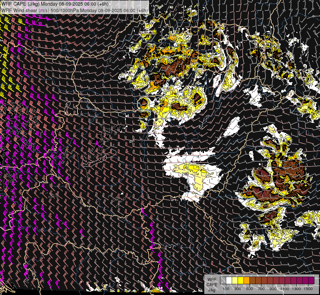Click the purple 1500 legend swatch

tap(312, 281)
